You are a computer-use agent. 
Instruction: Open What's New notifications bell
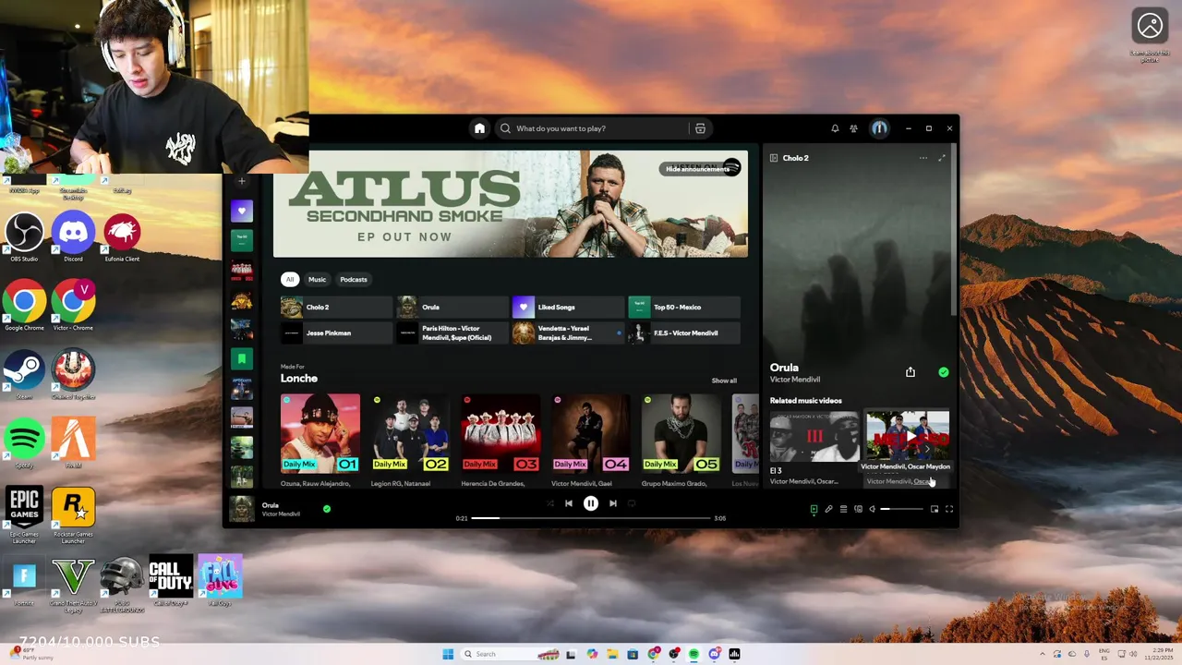pos(835,128)
